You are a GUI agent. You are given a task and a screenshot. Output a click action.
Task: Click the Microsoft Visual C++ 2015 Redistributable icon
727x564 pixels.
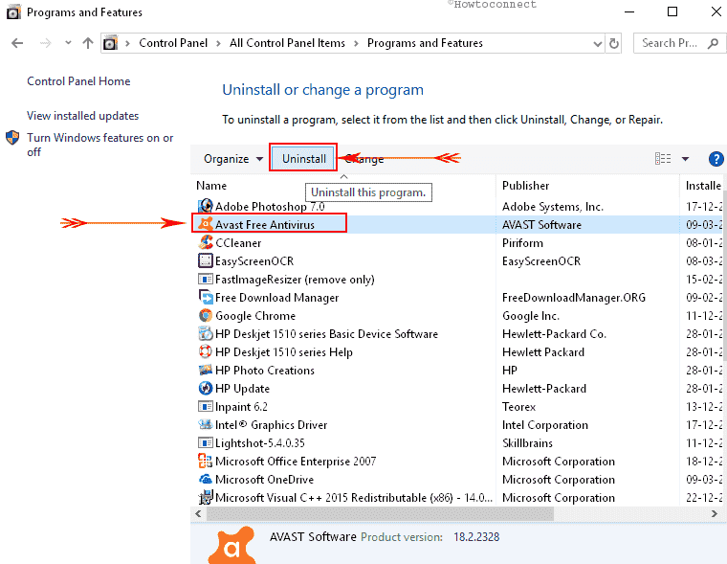206,497
